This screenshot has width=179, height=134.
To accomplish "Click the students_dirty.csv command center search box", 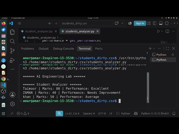I will 86,23.
